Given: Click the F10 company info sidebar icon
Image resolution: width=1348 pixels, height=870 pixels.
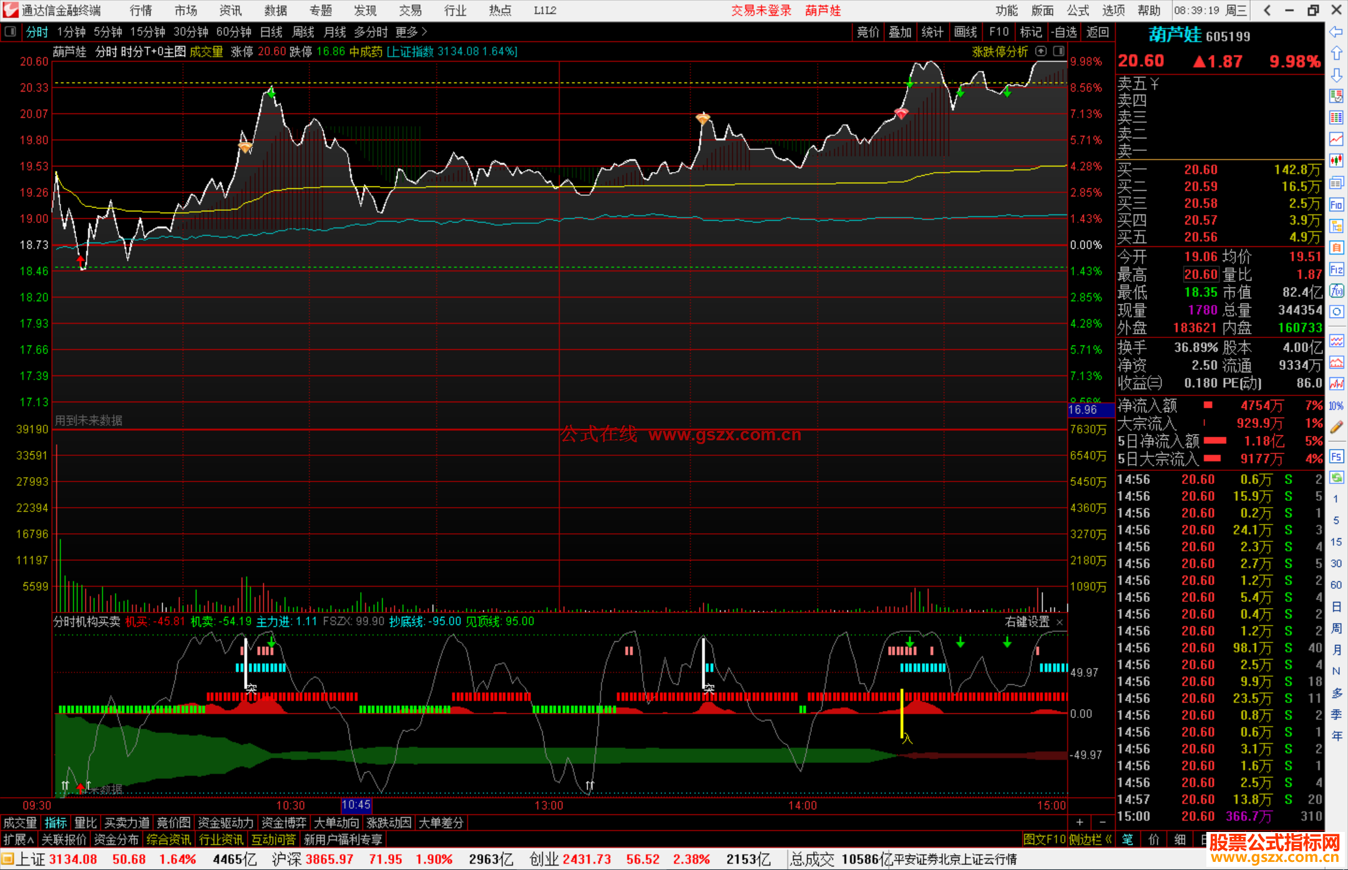Looking at the screenshot, I should 1336,205.
